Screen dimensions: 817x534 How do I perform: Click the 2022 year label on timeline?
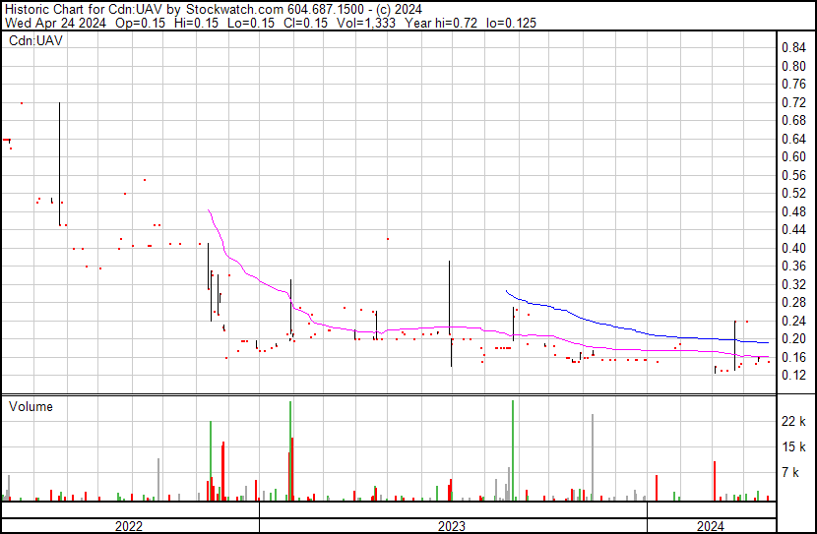[129, 526]
